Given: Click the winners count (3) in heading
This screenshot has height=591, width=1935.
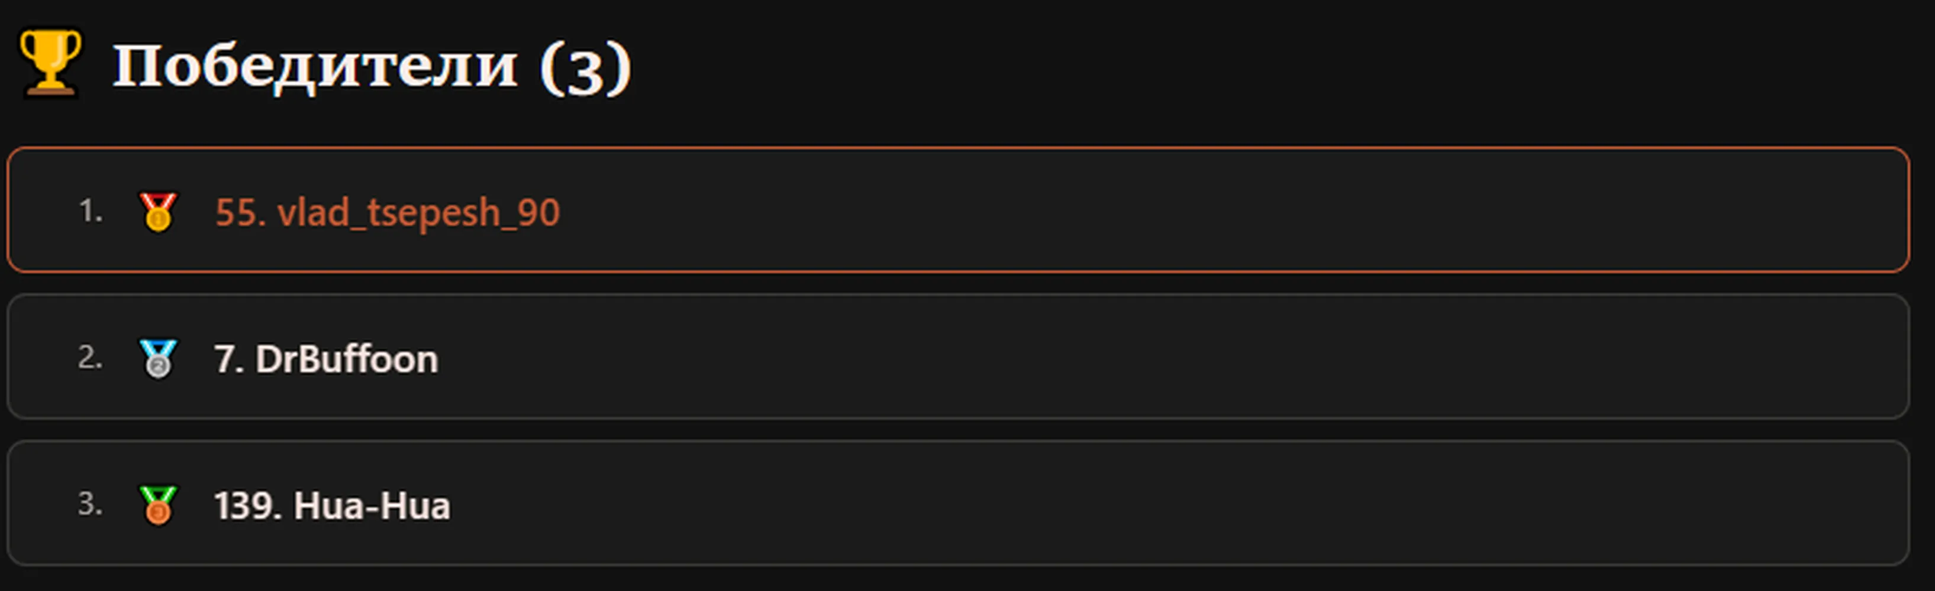Looking at the screenshot, I should (586, 67).
